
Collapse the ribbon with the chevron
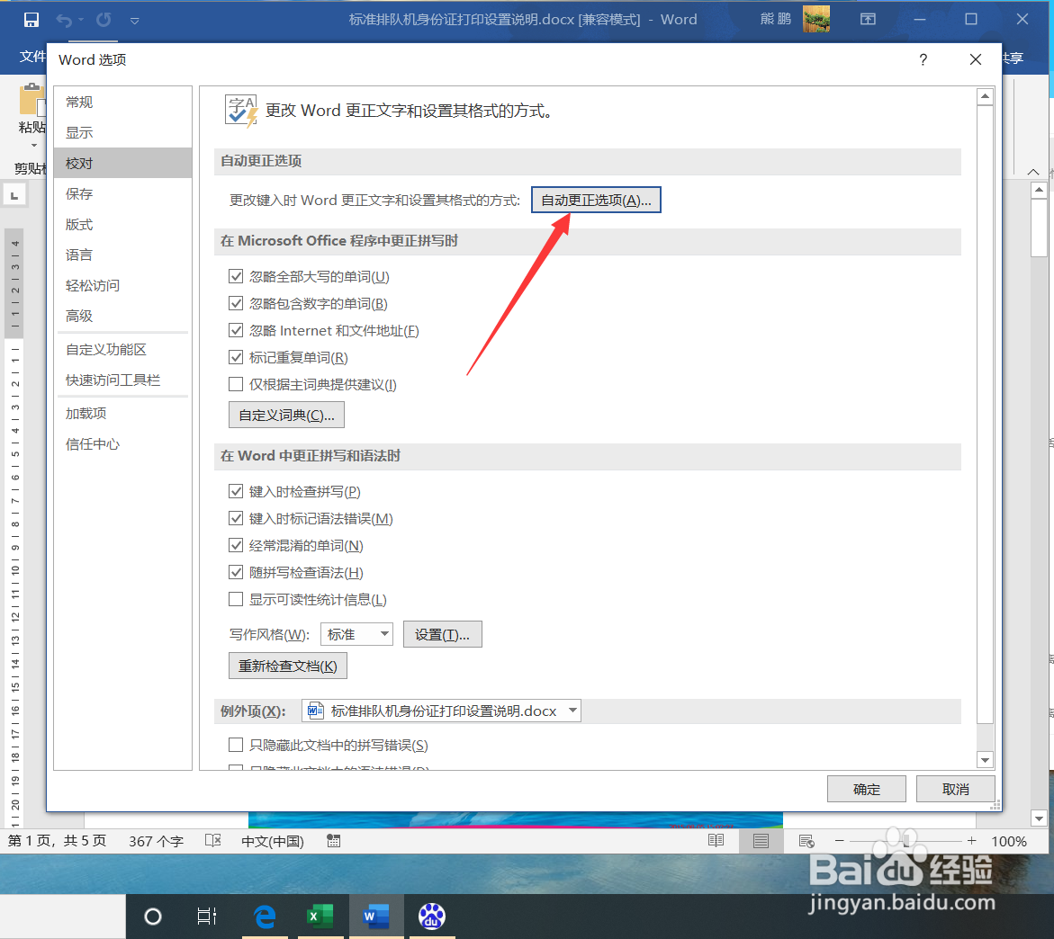(1033, 172)
